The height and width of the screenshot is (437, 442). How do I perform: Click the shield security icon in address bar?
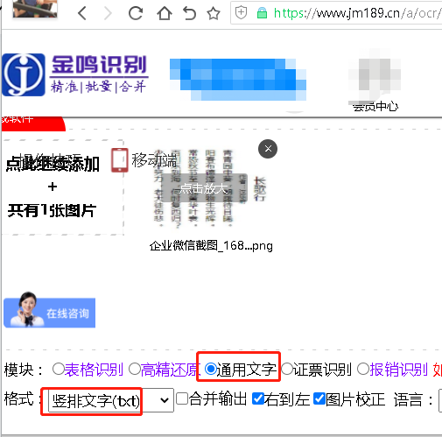(241, 12)
